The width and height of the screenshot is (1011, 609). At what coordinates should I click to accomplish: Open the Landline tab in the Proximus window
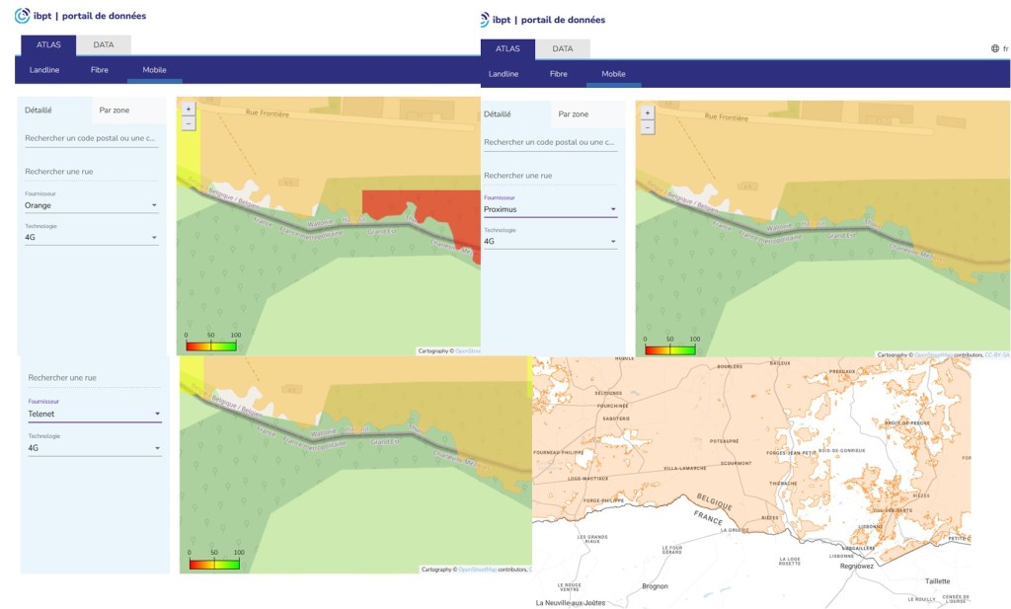(x=504, y=74)
